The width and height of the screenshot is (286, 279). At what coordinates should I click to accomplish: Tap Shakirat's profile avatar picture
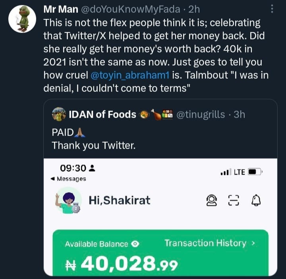point(68,200)
